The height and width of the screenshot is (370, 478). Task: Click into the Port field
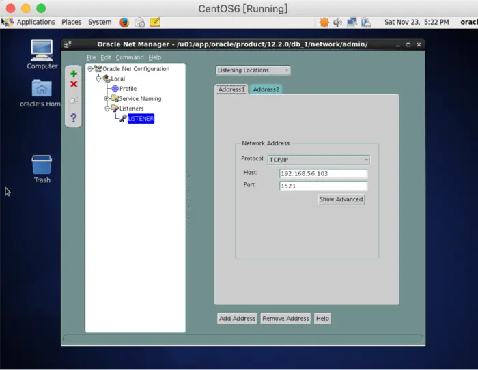point(323,186)
